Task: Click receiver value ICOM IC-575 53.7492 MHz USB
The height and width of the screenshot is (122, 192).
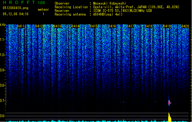Action: pos(122,11)
